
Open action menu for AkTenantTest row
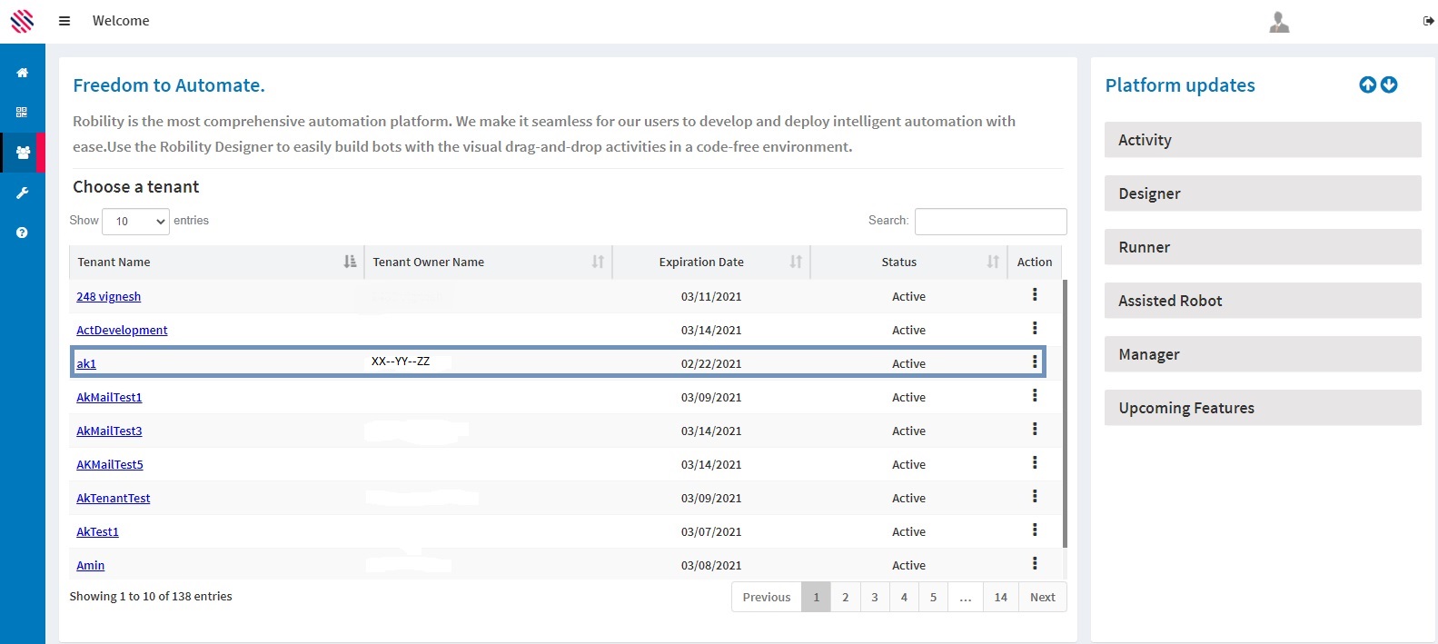[x=1035, y=496]
